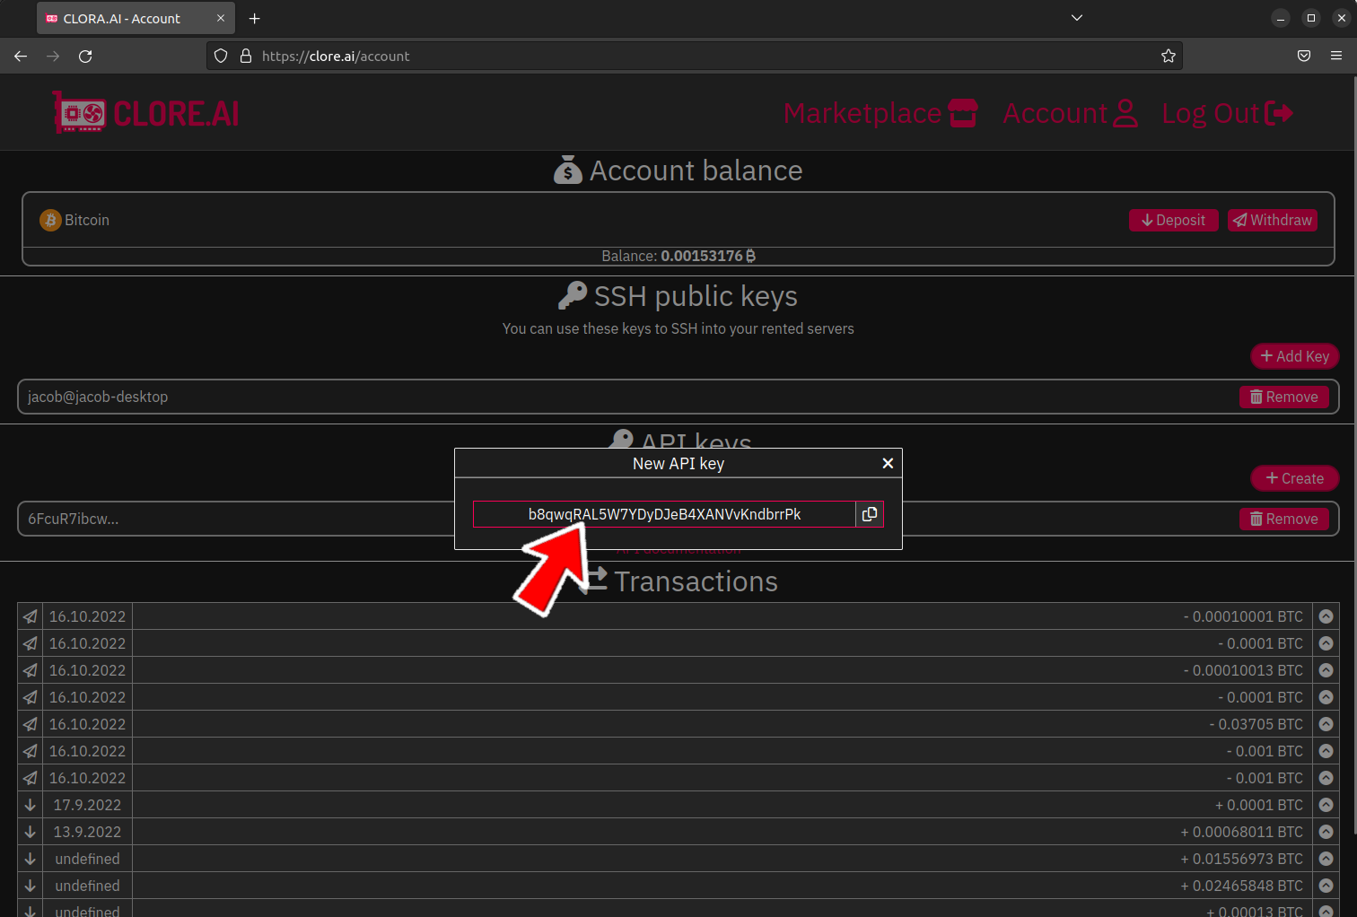Viewport: 1357px width, 917px height.
Task: Open the browser tab list dropdown
Action: point(1076,18)
